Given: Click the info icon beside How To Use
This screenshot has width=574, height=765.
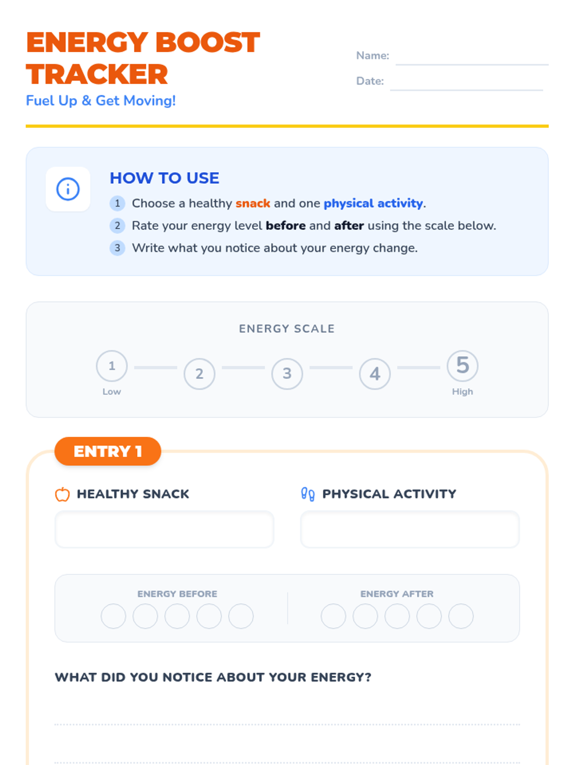Looking at the screenshot, I should point(68,189).
